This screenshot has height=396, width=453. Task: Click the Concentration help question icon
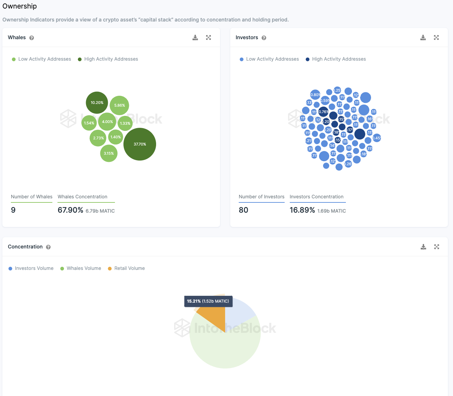48,247
